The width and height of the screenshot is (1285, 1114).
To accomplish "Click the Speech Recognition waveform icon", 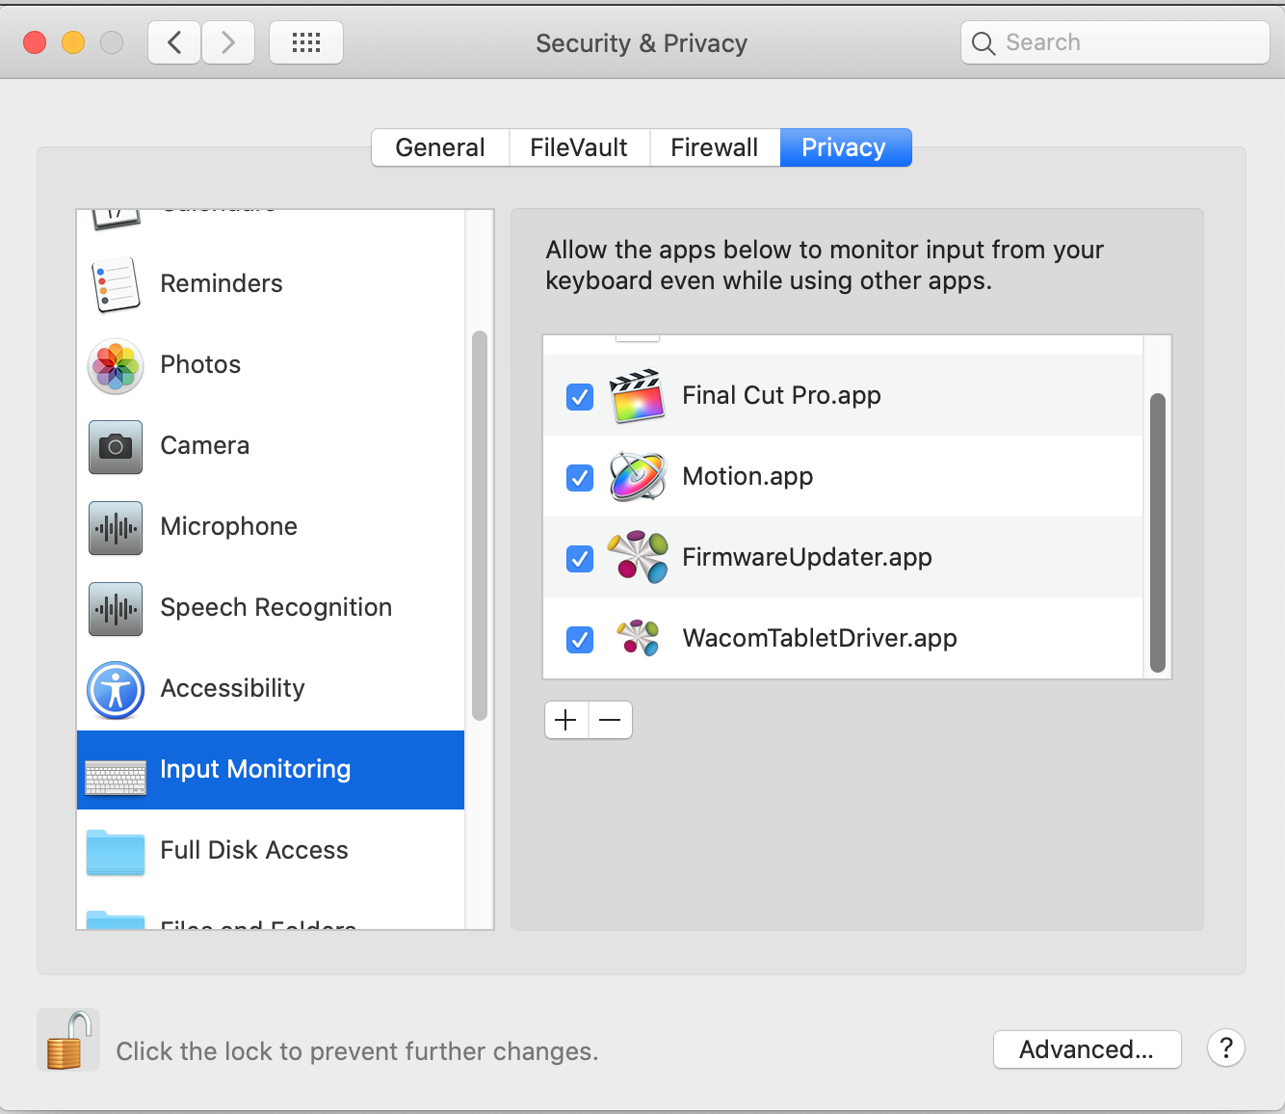I will tap(116, 608).
